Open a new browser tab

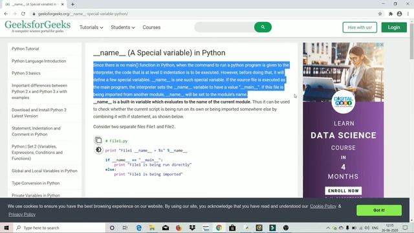coord(72,5)
